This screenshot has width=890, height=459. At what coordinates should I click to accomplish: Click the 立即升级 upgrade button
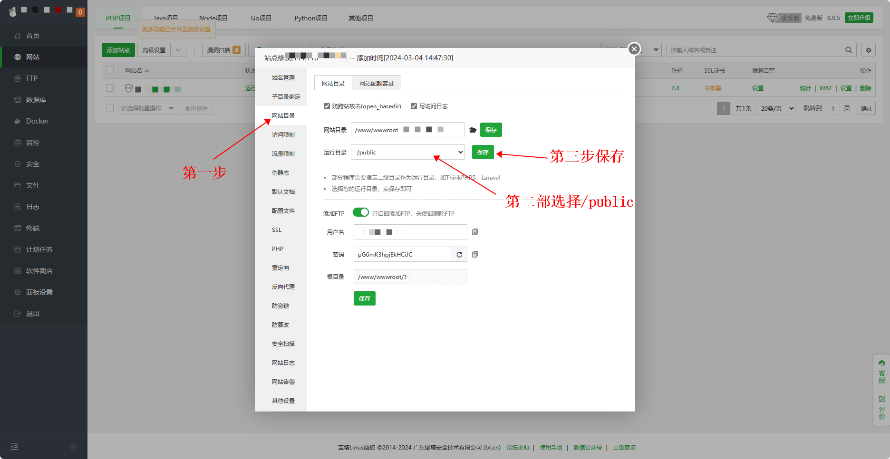(x=859, y=18)
